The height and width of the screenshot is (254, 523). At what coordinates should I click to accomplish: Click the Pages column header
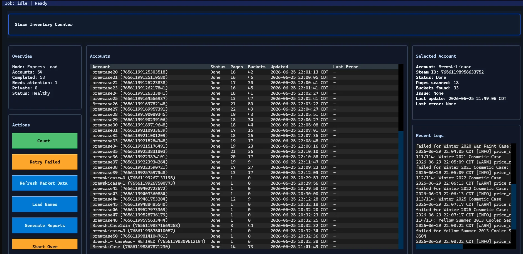coord(237,67)
